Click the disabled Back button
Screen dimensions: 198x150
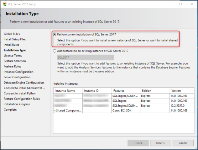pyautogui.click(x=138, y=143)
